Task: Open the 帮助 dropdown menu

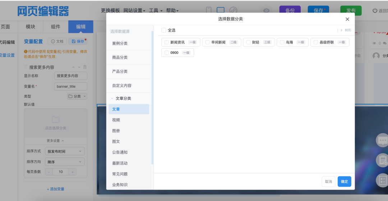Action: 172,10
